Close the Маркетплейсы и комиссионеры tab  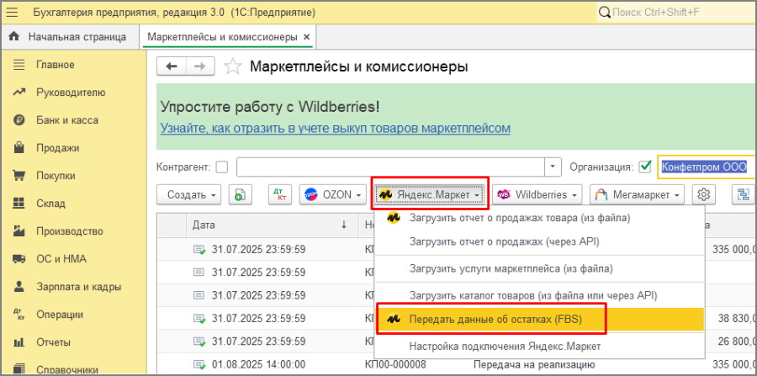(x=306, y=37)
